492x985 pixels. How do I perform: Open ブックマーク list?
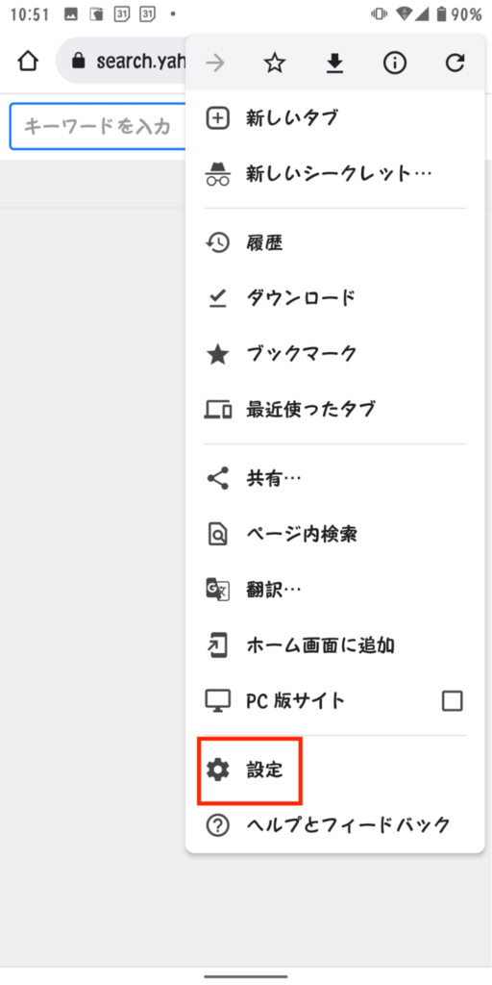tap(335, 354)
